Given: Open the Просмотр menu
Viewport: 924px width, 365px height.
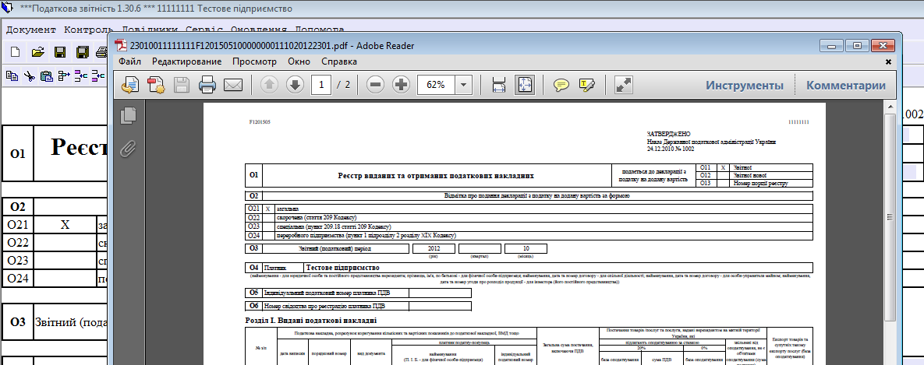Looking at the screenshot, I should (x=254, y=61).
